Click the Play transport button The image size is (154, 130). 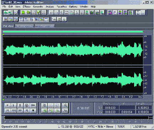[x=14, y=105]
